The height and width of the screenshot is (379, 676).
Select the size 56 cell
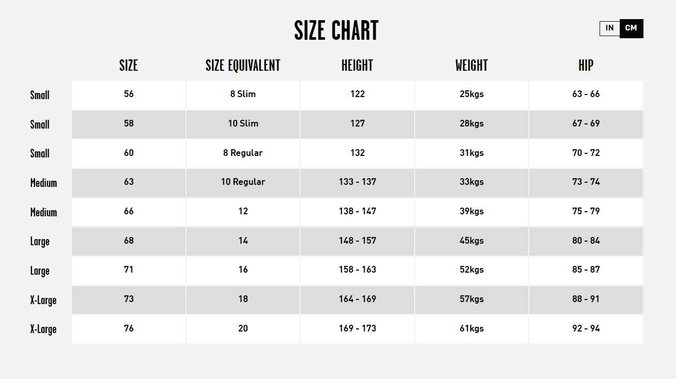point(129,95)
